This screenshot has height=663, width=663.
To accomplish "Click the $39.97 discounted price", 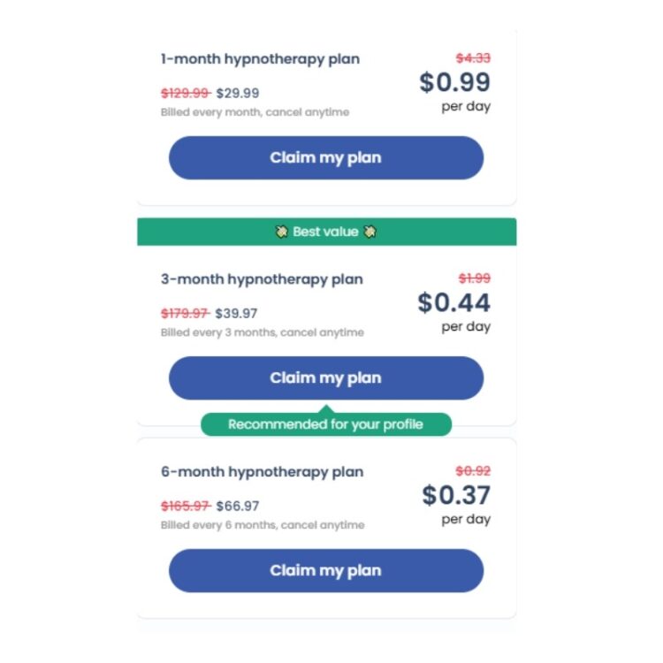I will (x=236, y=313).
